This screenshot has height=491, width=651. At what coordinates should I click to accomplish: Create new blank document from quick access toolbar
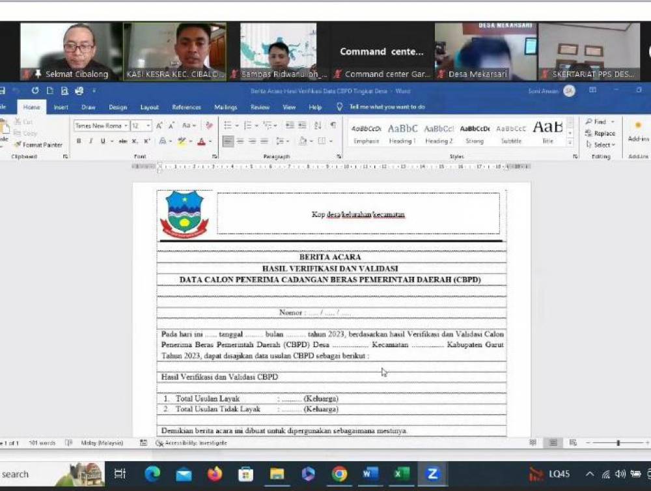[x=50, y=91]
